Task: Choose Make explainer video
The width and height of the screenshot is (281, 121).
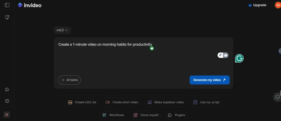Action: (x=166, y=102)
